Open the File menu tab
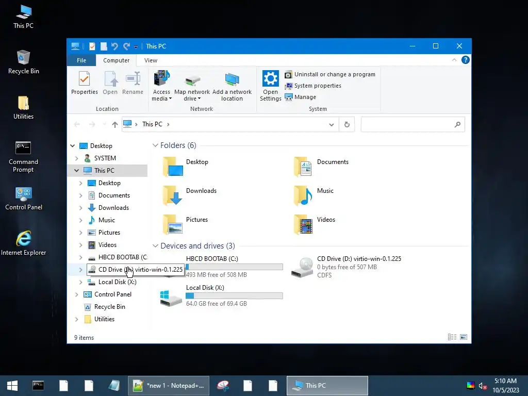 81,60
